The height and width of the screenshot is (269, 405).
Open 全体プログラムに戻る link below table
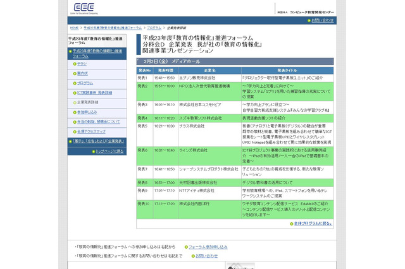point(313,224)
